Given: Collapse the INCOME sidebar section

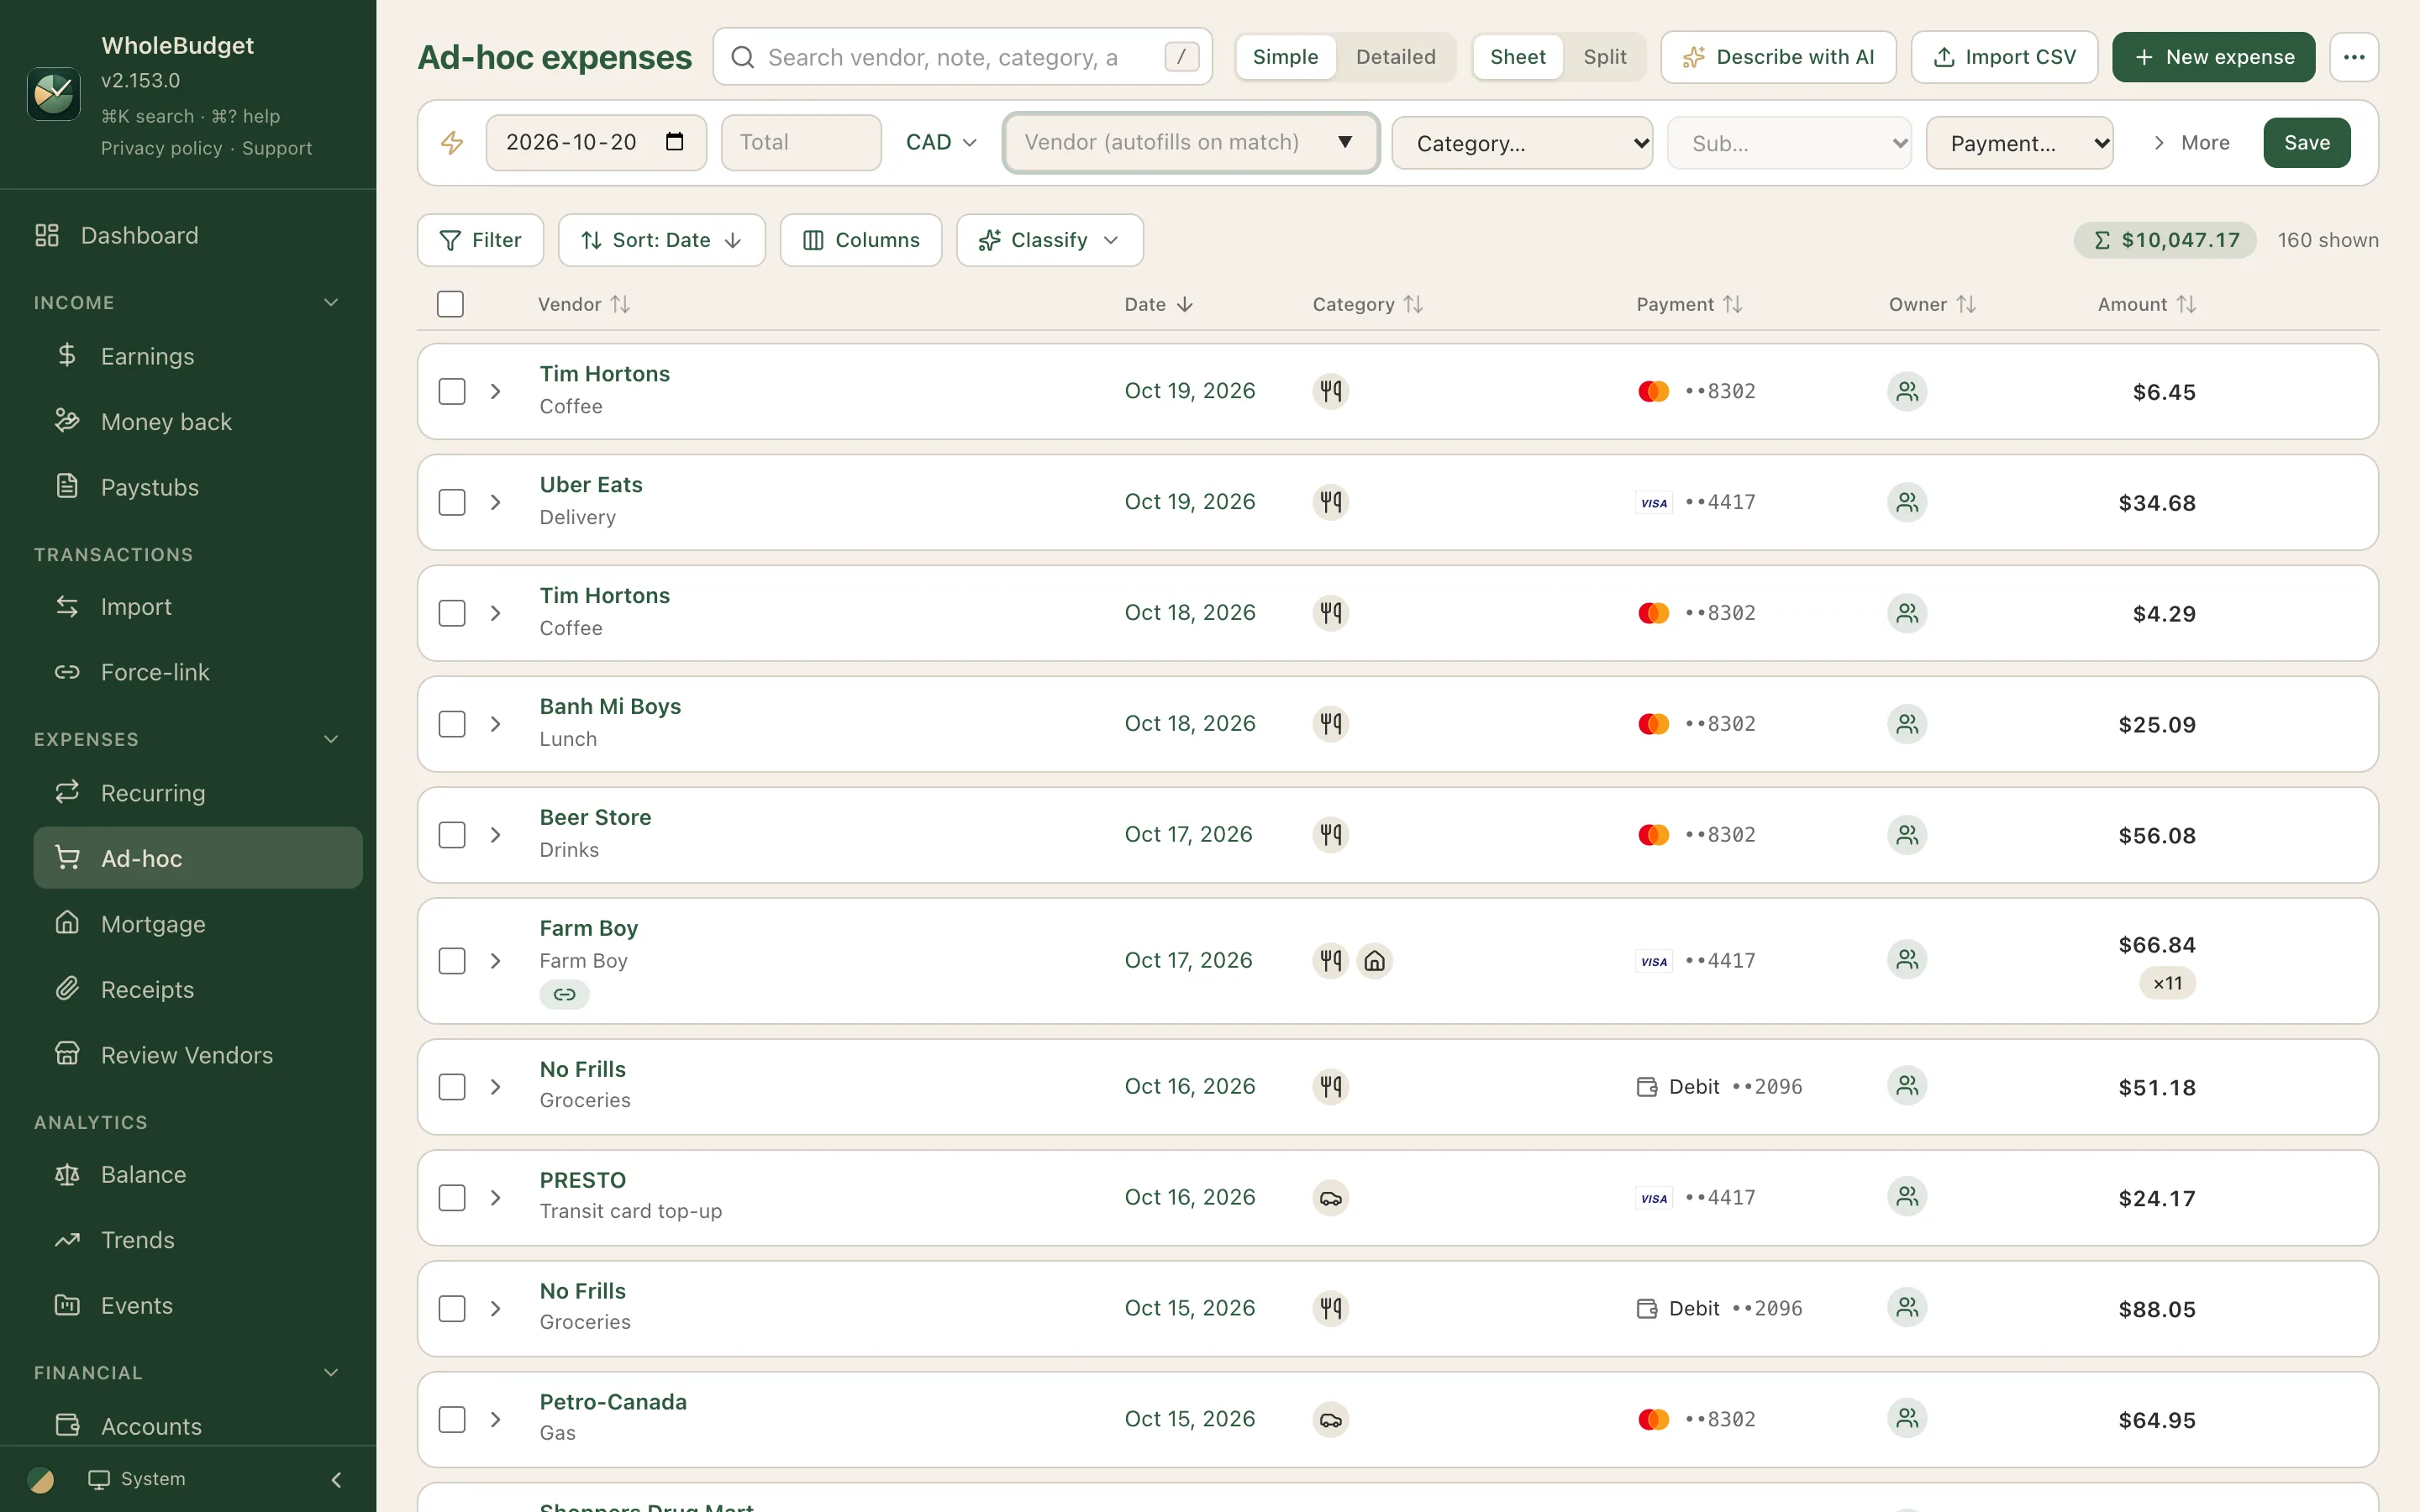Looking at the screenshot, I should coord(331,302).
